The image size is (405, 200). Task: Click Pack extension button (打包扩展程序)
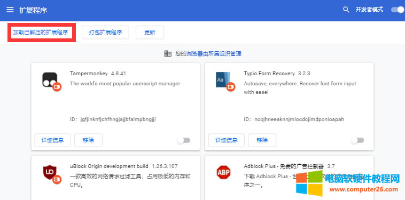105,33
